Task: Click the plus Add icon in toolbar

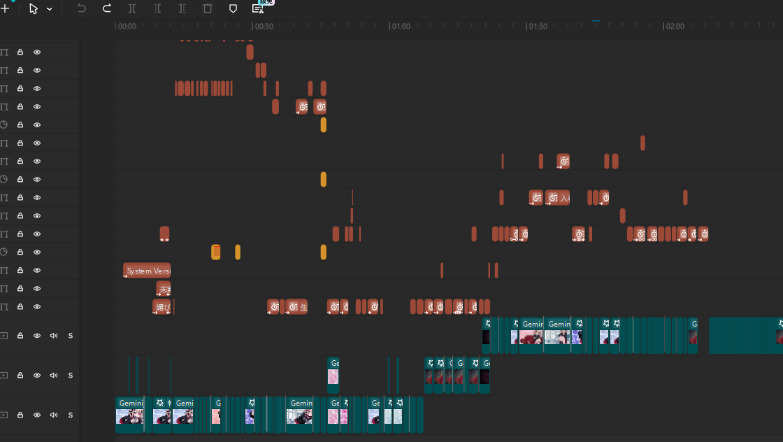Action: 4,9
